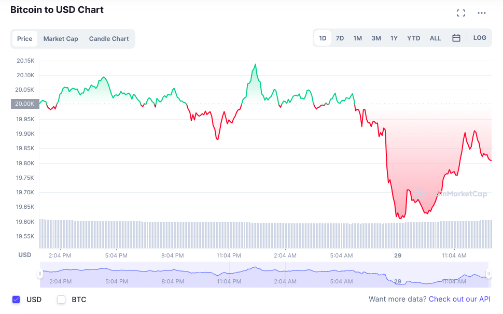Click the left range slider handle
Viewport: 503px width, 314px height.
pos(40,274)
